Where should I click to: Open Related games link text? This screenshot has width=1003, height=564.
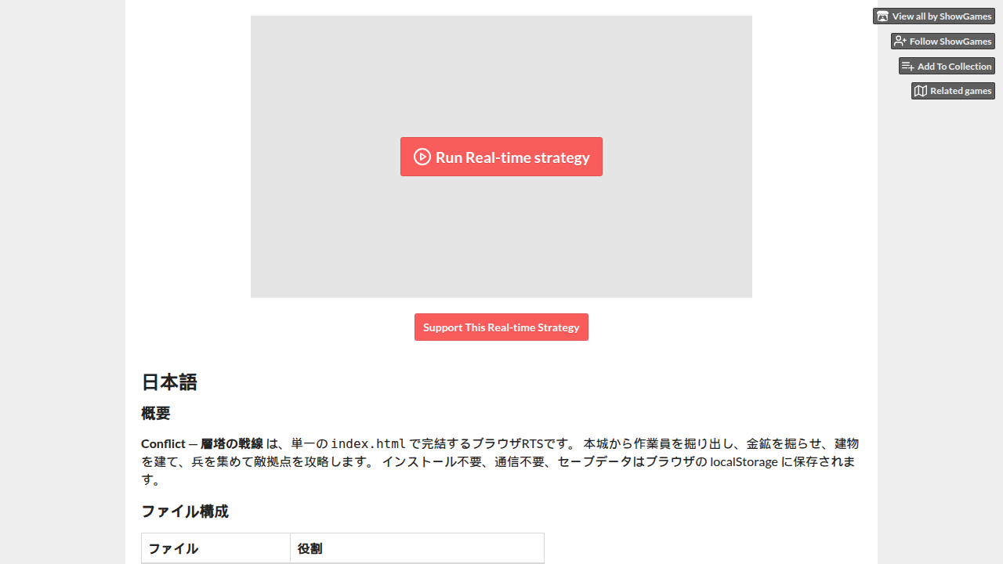(961, 91)
